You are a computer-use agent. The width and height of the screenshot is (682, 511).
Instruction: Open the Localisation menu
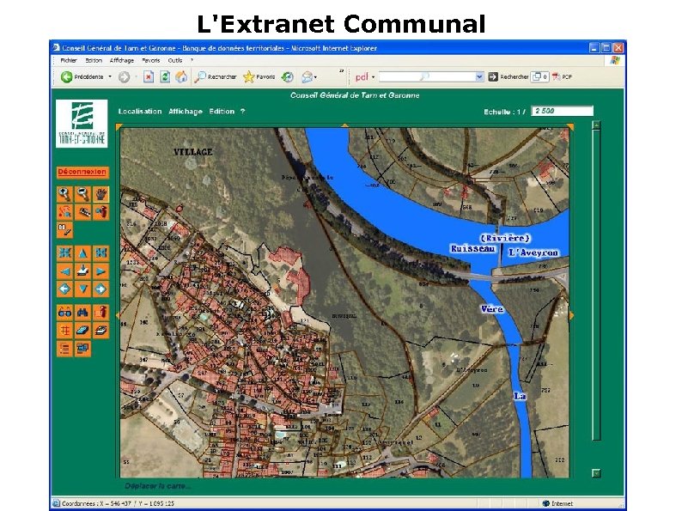140,112
